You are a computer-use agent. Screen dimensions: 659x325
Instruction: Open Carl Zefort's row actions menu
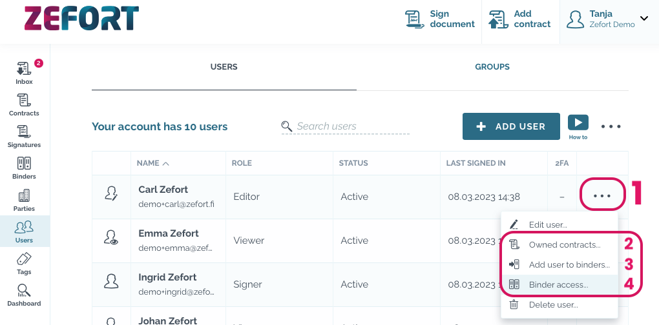(602, 195)
